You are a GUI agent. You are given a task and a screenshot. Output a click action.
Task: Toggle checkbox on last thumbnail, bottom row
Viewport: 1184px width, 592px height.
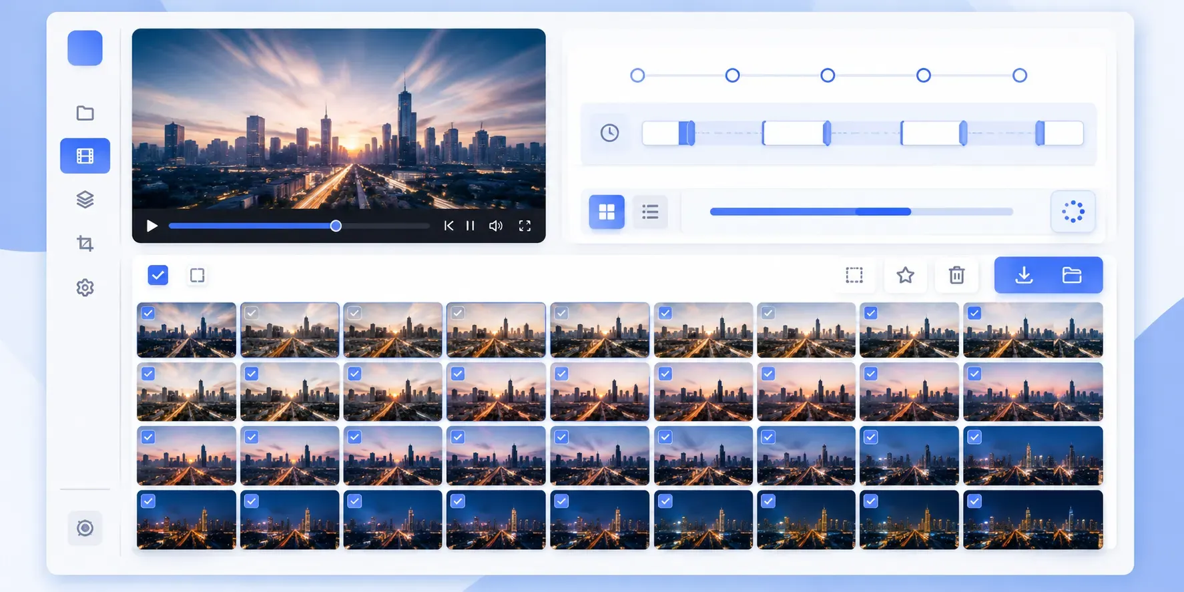point(974,501)
